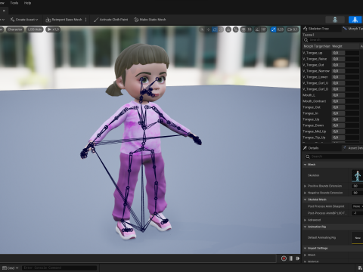This screenshot has height=272, width=363.
Task: Click Activate Cloth Paint
Action: tap(111, 20)
